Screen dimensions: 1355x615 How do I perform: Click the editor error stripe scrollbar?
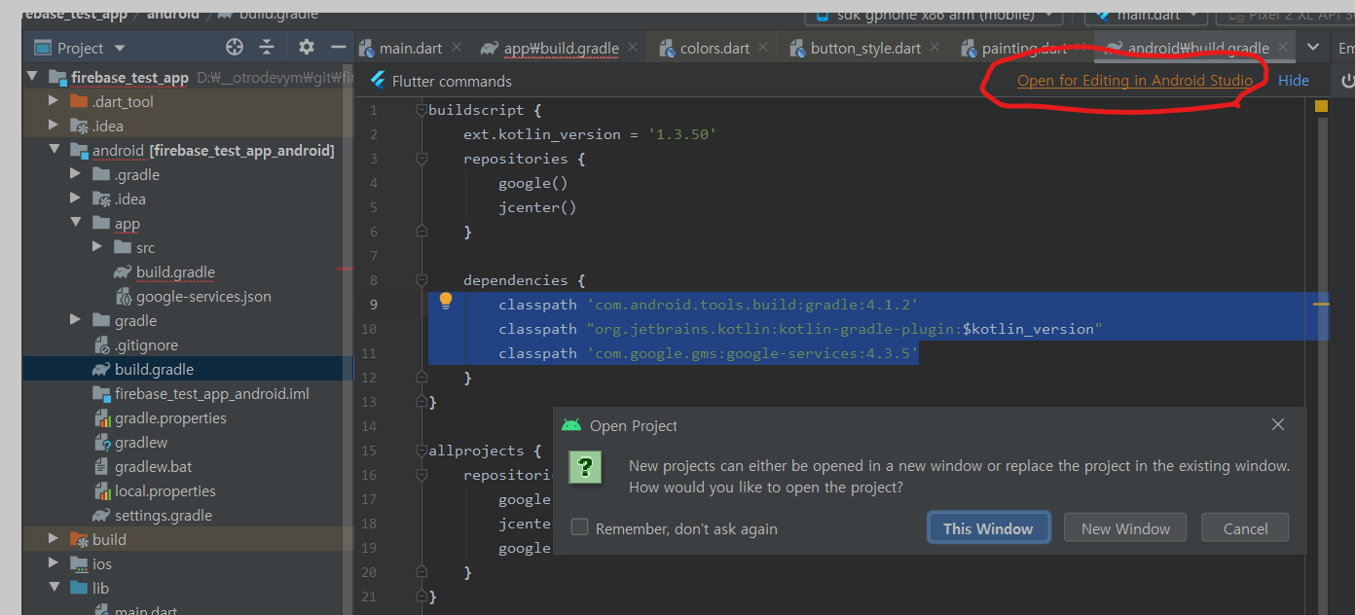[x=1322, y=360]
